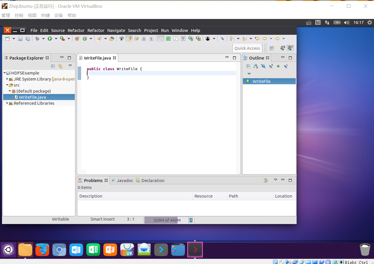Toggle Word Wrap in the toolbar

pos(137,39)
